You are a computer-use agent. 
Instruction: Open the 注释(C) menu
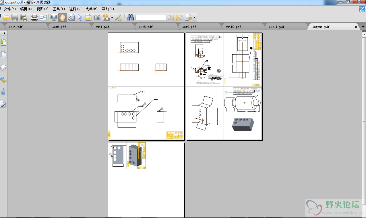coord(75,9)
